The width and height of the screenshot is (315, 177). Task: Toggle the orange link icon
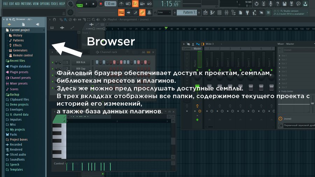tap(142, 13)
